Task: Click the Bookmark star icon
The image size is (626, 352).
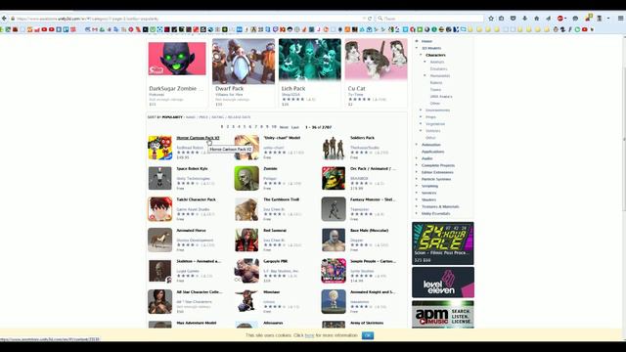Action: [491, 19]
